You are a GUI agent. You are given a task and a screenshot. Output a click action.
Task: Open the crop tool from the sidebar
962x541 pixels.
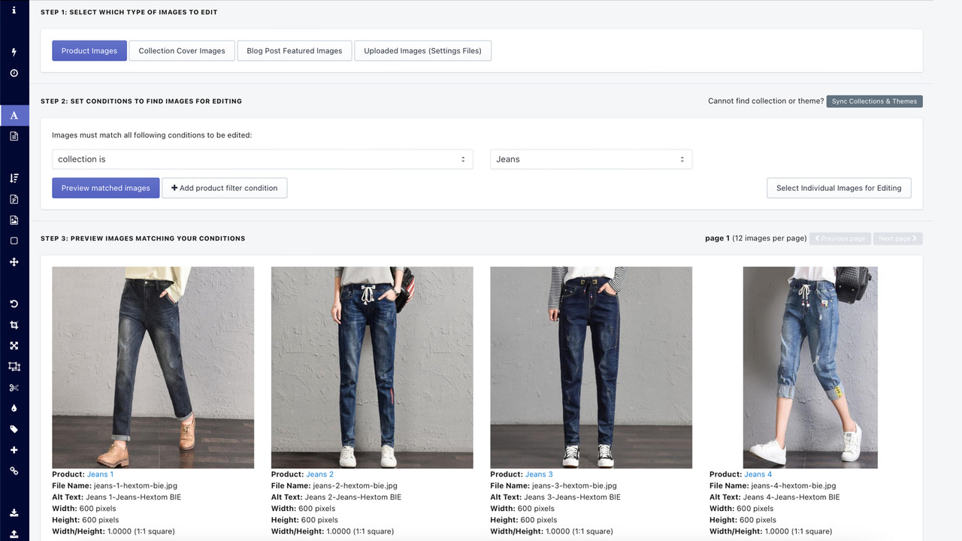click(14, 324)
